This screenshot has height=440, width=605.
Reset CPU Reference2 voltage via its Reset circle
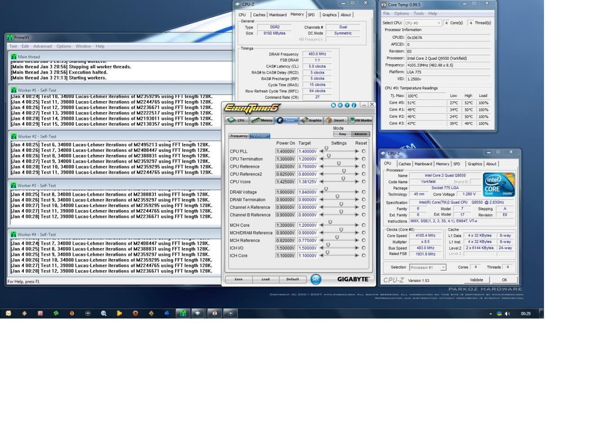(x=364, y=174)
